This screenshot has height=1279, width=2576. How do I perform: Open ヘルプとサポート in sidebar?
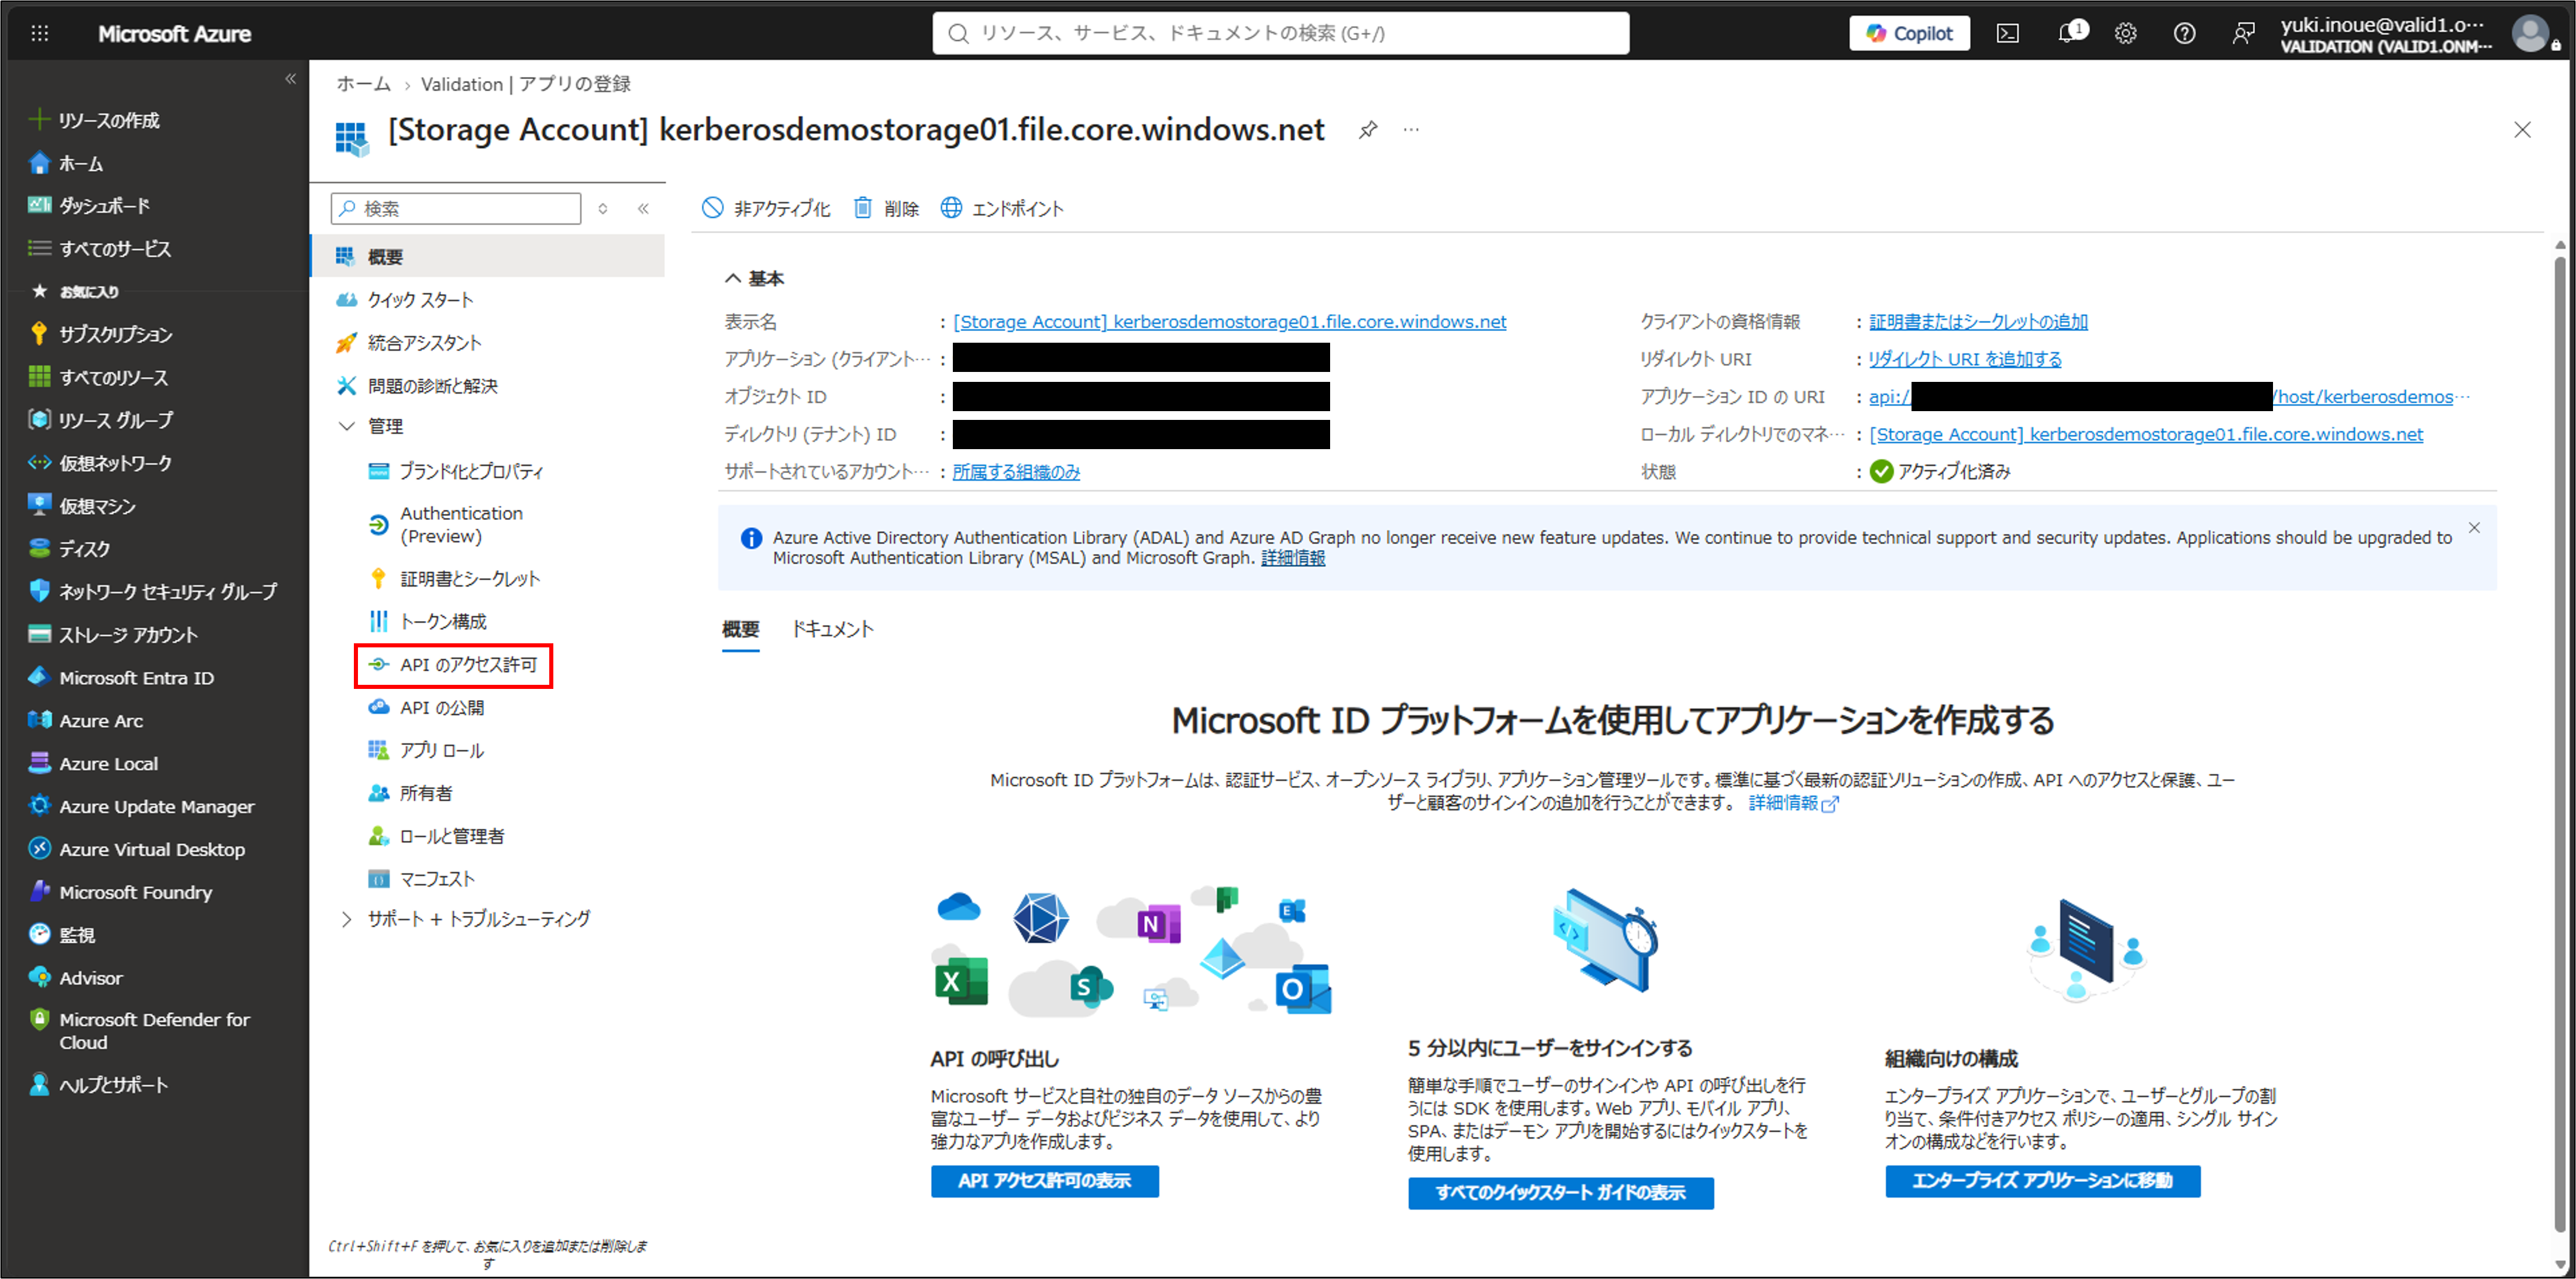click(99, 1085)
